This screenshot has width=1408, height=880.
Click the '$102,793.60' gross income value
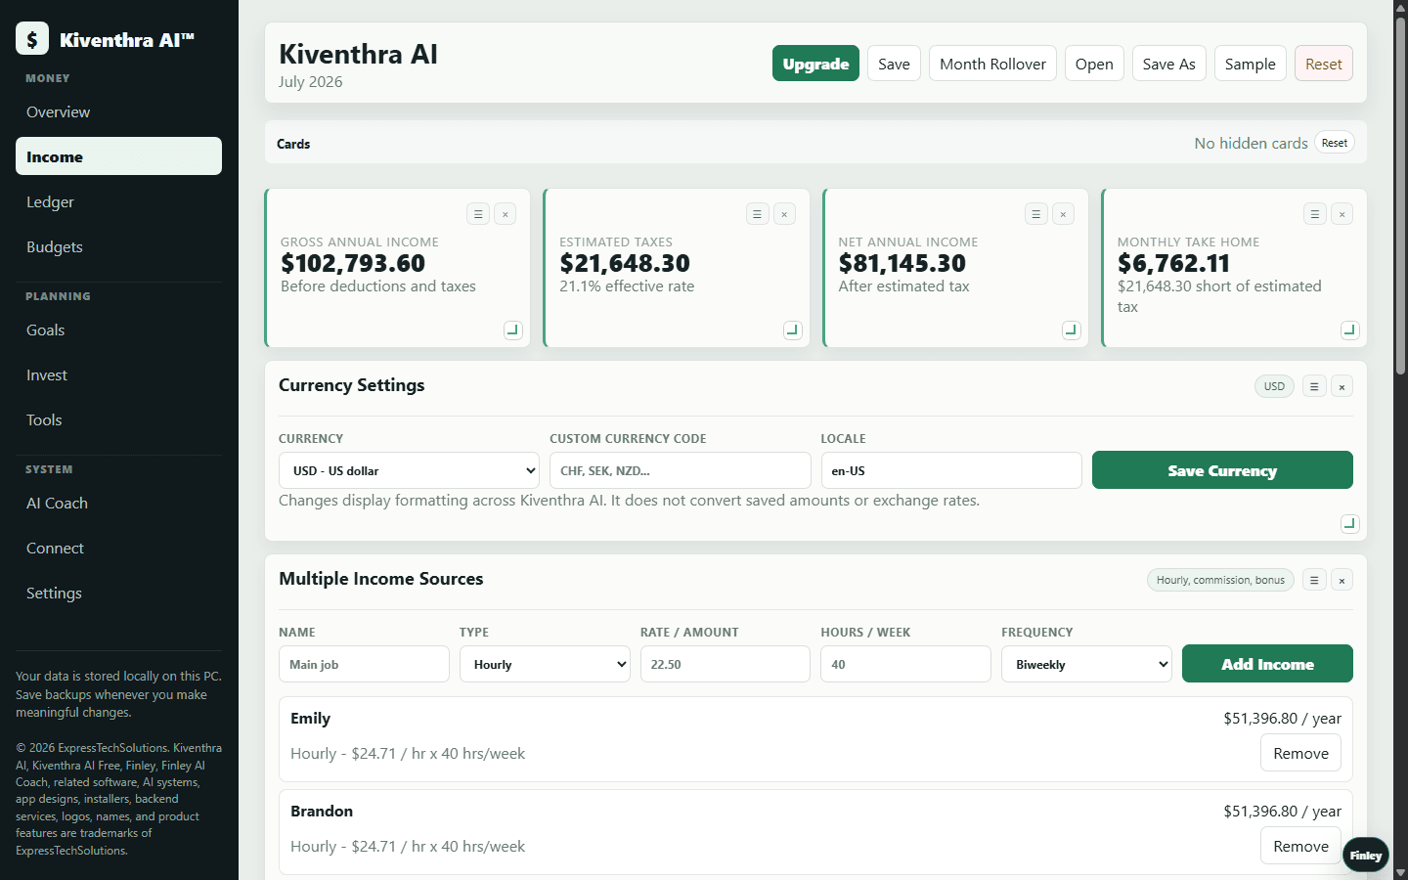(353, 263)
